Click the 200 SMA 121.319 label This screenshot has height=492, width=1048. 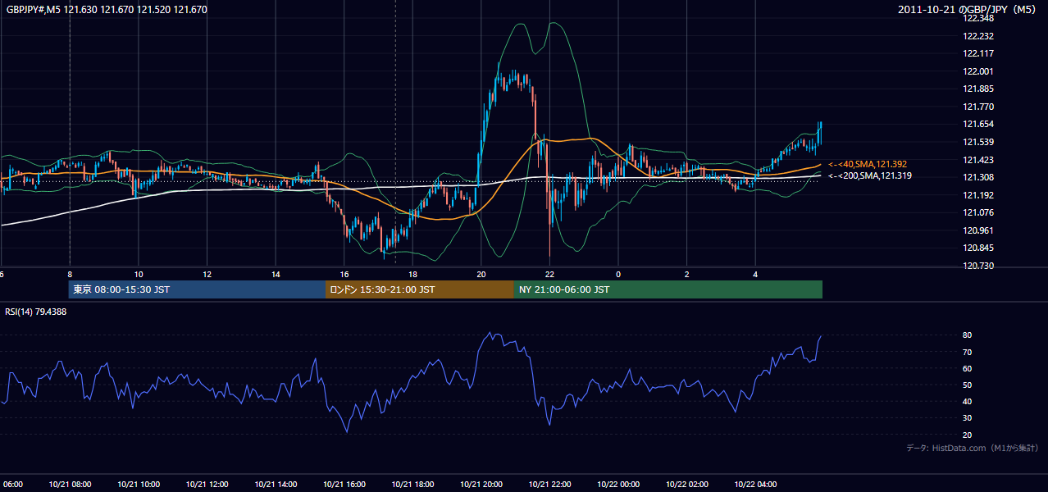869,175
